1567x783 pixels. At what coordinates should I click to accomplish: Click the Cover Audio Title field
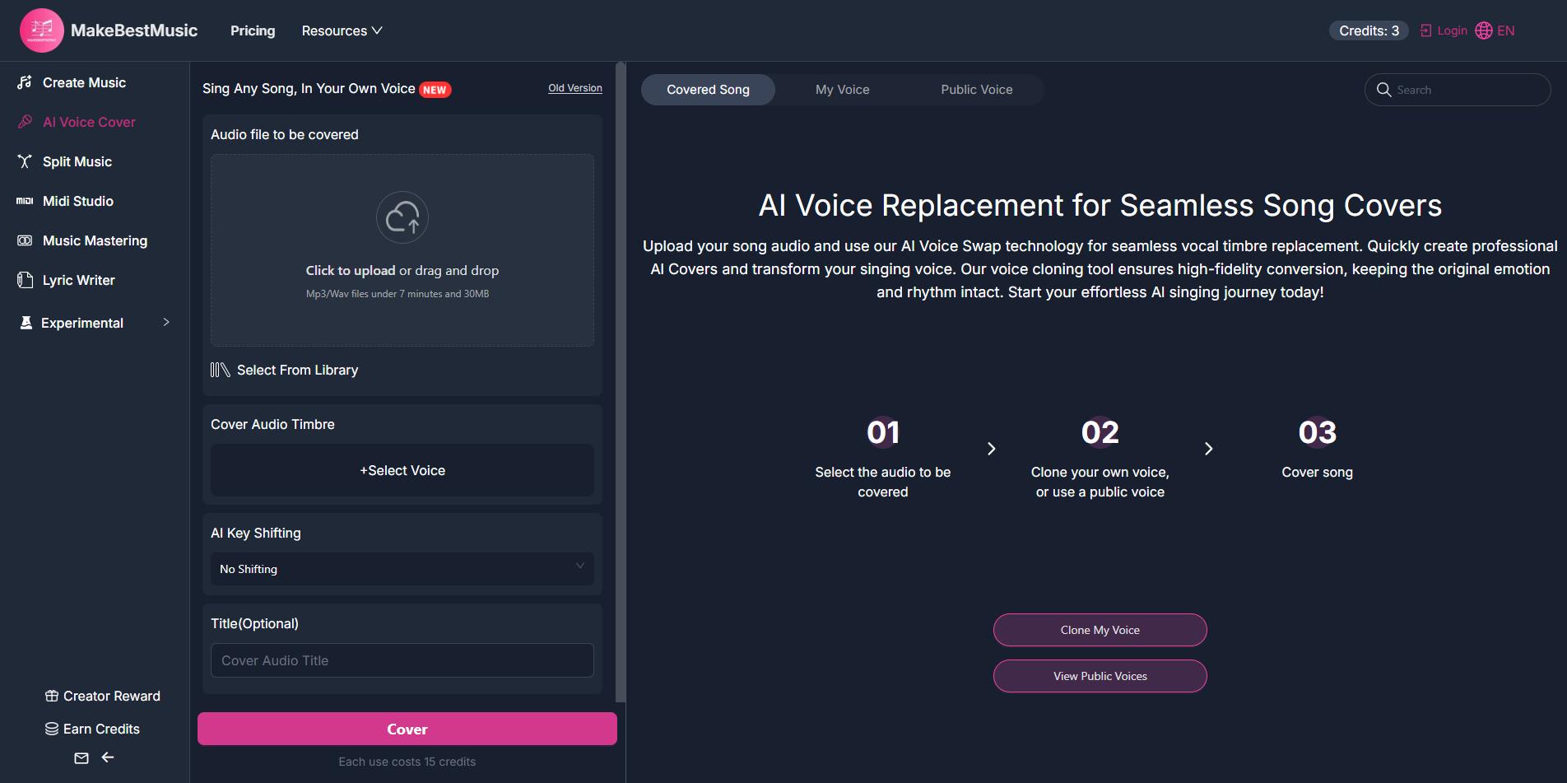coord(402,660)
